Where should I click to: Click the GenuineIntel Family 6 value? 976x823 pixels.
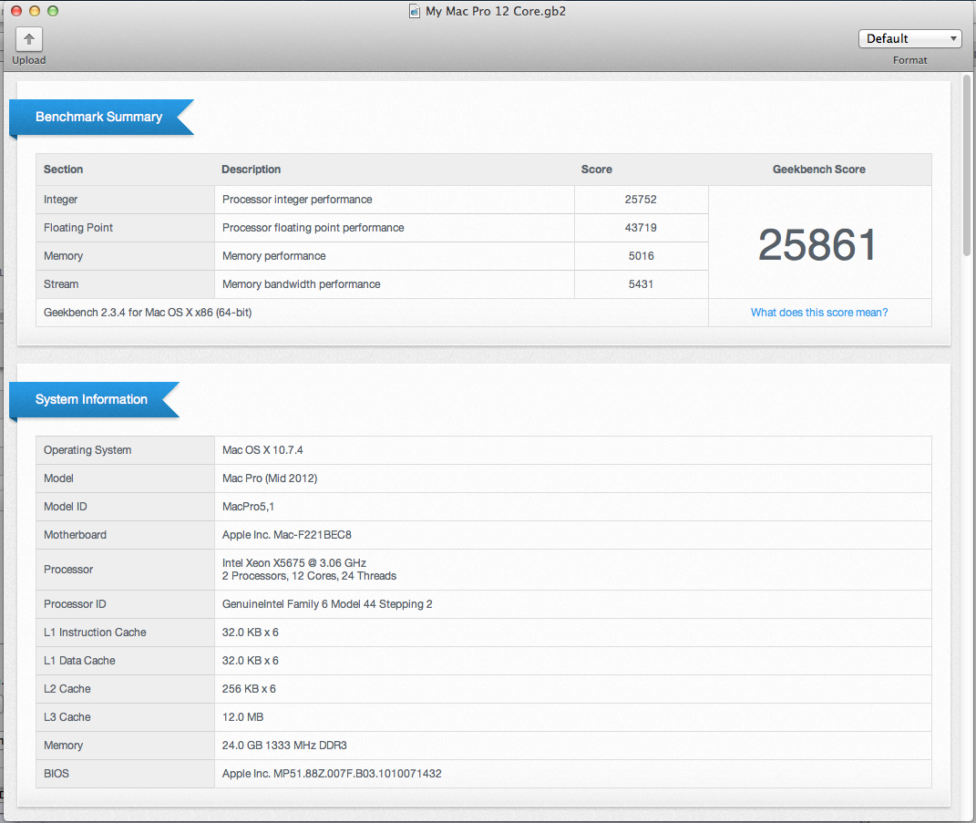(327, 604)
